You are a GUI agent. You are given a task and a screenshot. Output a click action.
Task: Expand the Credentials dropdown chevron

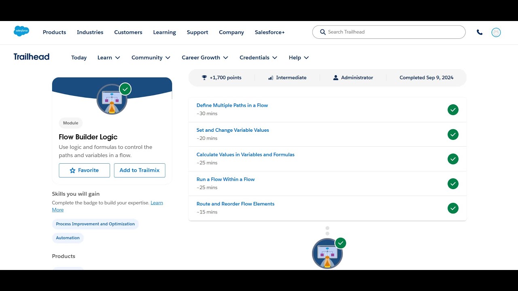(x=275, y=58)
